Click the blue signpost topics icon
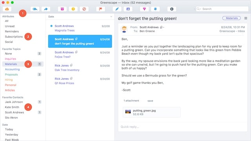 [155, 9]
